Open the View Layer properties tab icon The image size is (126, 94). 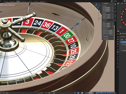click(118, 42)
